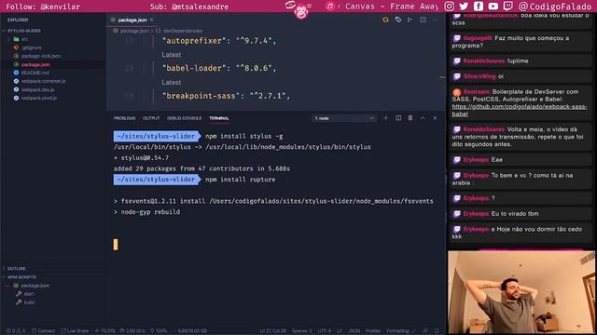
Task: Click Ln/Col cursor position indicator
Action: tap(272, 331)
